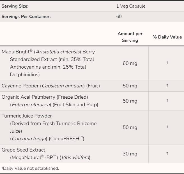Select the "1 Veg Capsule" value
The width and height of the screenshot is (184, 174).
(131, 6)
